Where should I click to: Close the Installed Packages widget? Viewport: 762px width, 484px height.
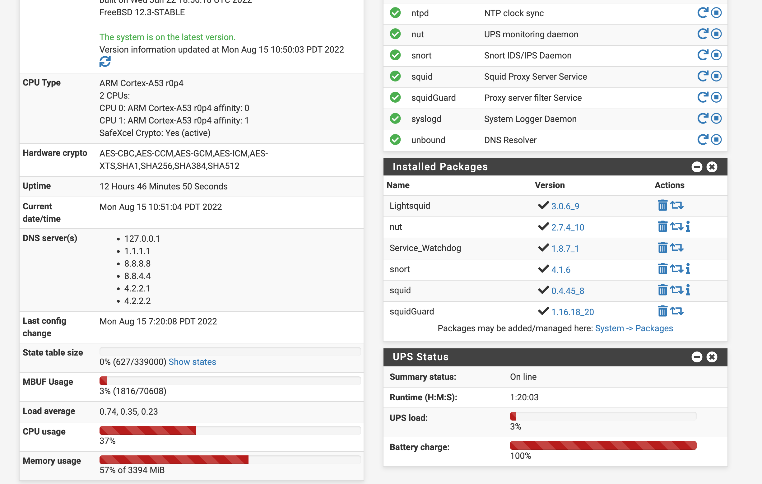(x=712, y=167)
